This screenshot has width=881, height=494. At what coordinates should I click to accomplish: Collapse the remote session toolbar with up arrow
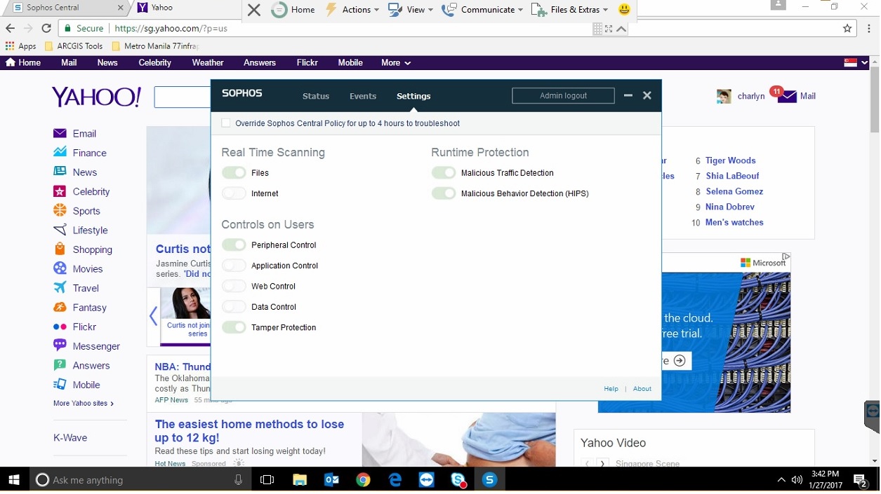tap(621, 29)
